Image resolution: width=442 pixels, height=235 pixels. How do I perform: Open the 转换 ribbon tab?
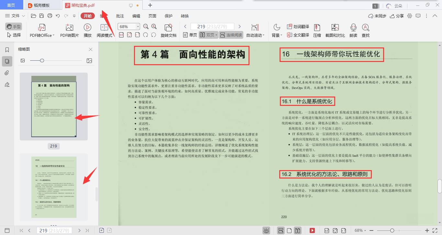(x=185, y=16)
